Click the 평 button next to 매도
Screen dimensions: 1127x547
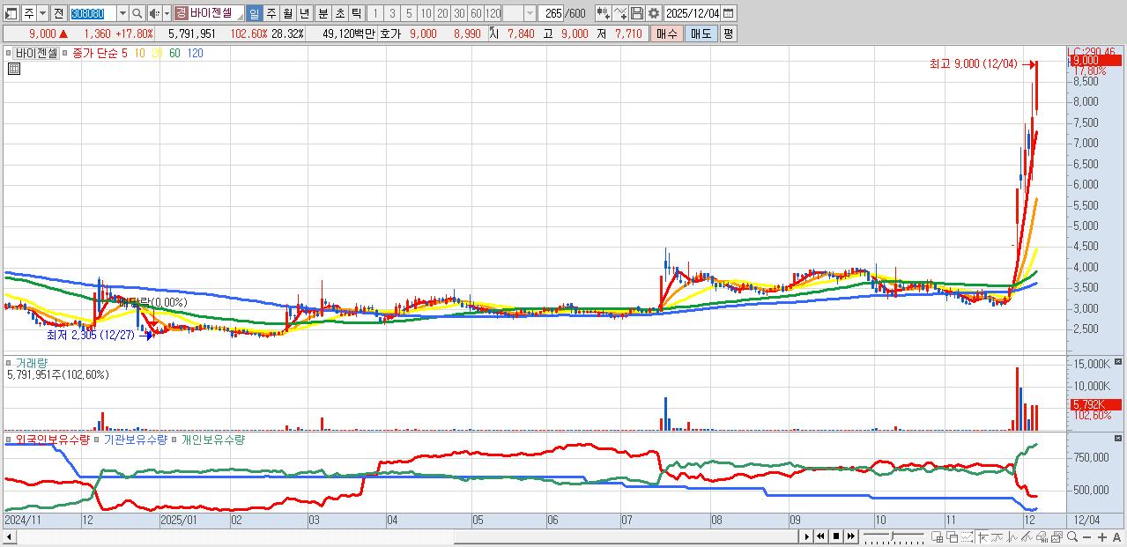(x=728, y=33)
